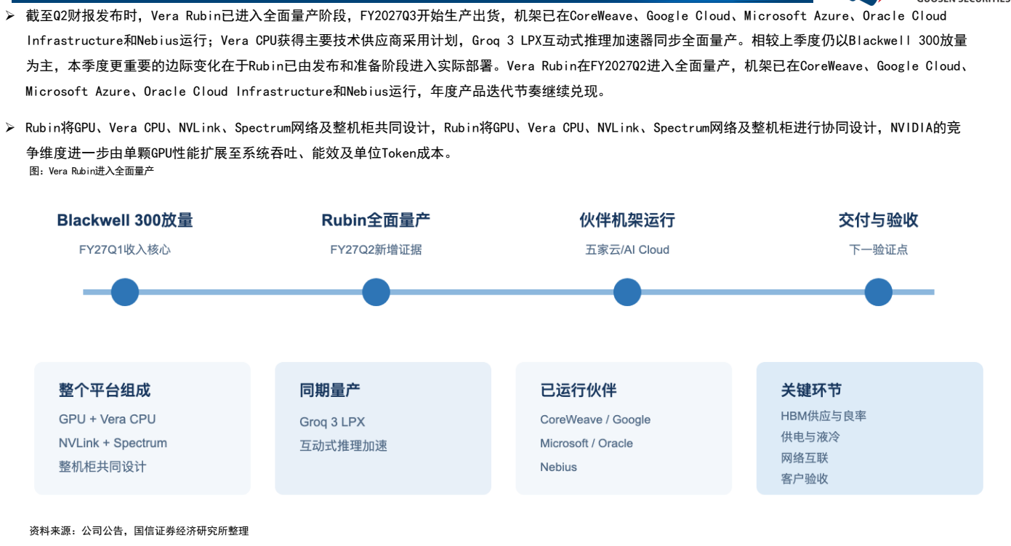Click the subtitle "FY27Q1收入核心"
Image resolution: width=1011 pixels, height=546 pixels.
(x=125, y=249)
